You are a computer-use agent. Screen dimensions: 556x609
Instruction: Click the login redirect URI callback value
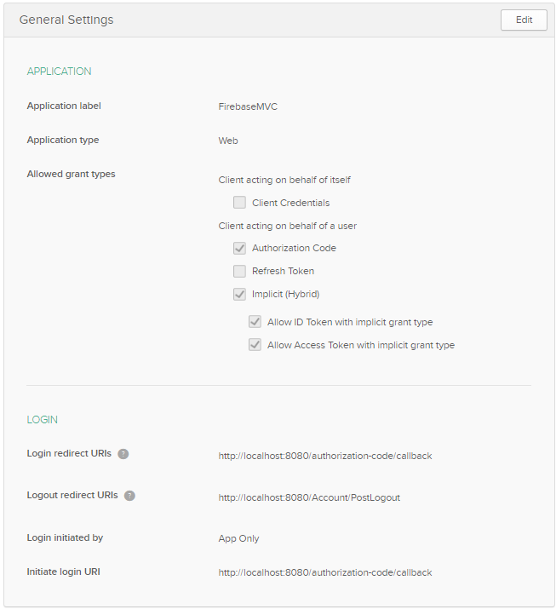point(324,456)
